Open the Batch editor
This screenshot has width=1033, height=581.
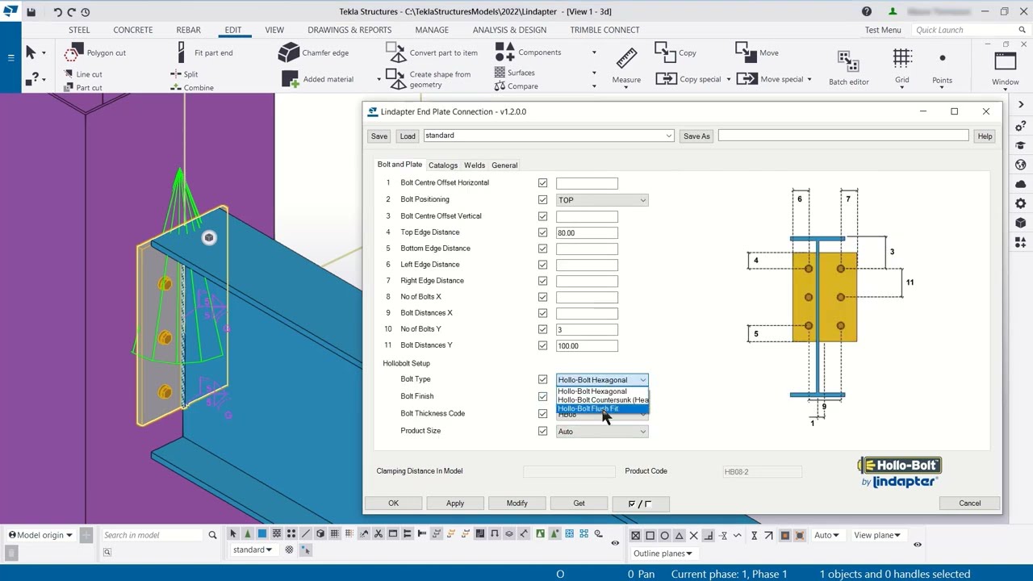coord(848,68)
